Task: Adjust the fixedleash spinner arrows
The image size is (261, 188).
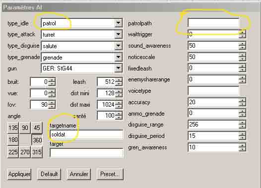Action: [x=242, y=68]
